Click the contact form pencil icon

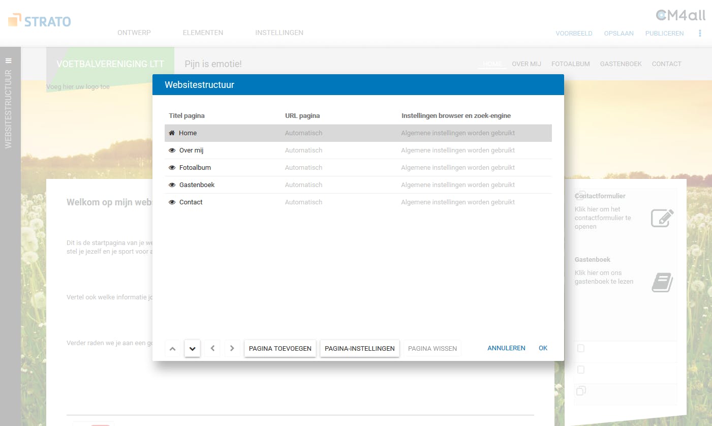coord(662,218)
